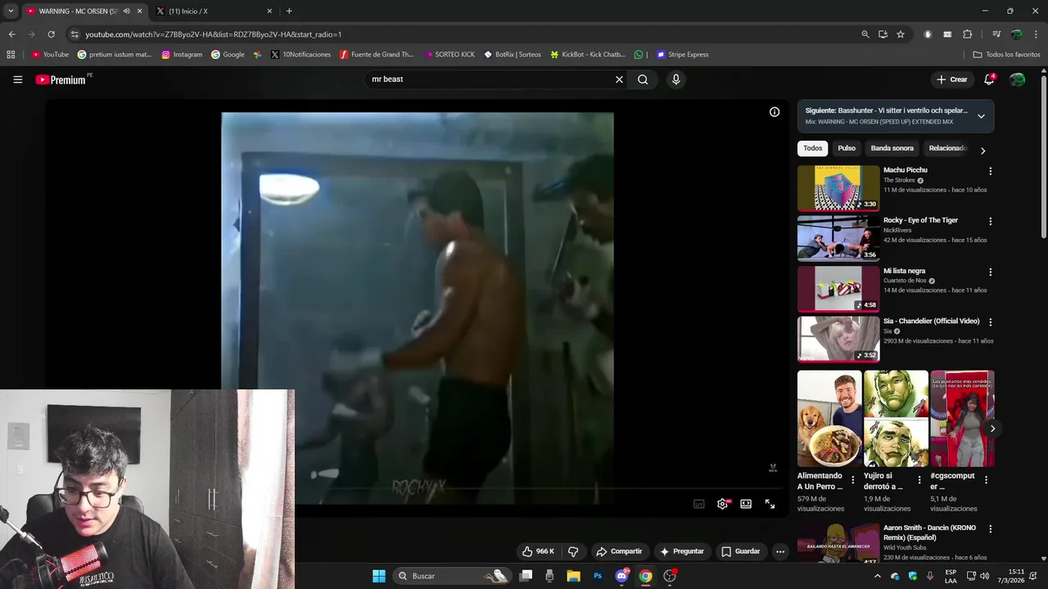
Task: Open the Machu Picchu video thumbnail
Action: [x=838, y=188]
